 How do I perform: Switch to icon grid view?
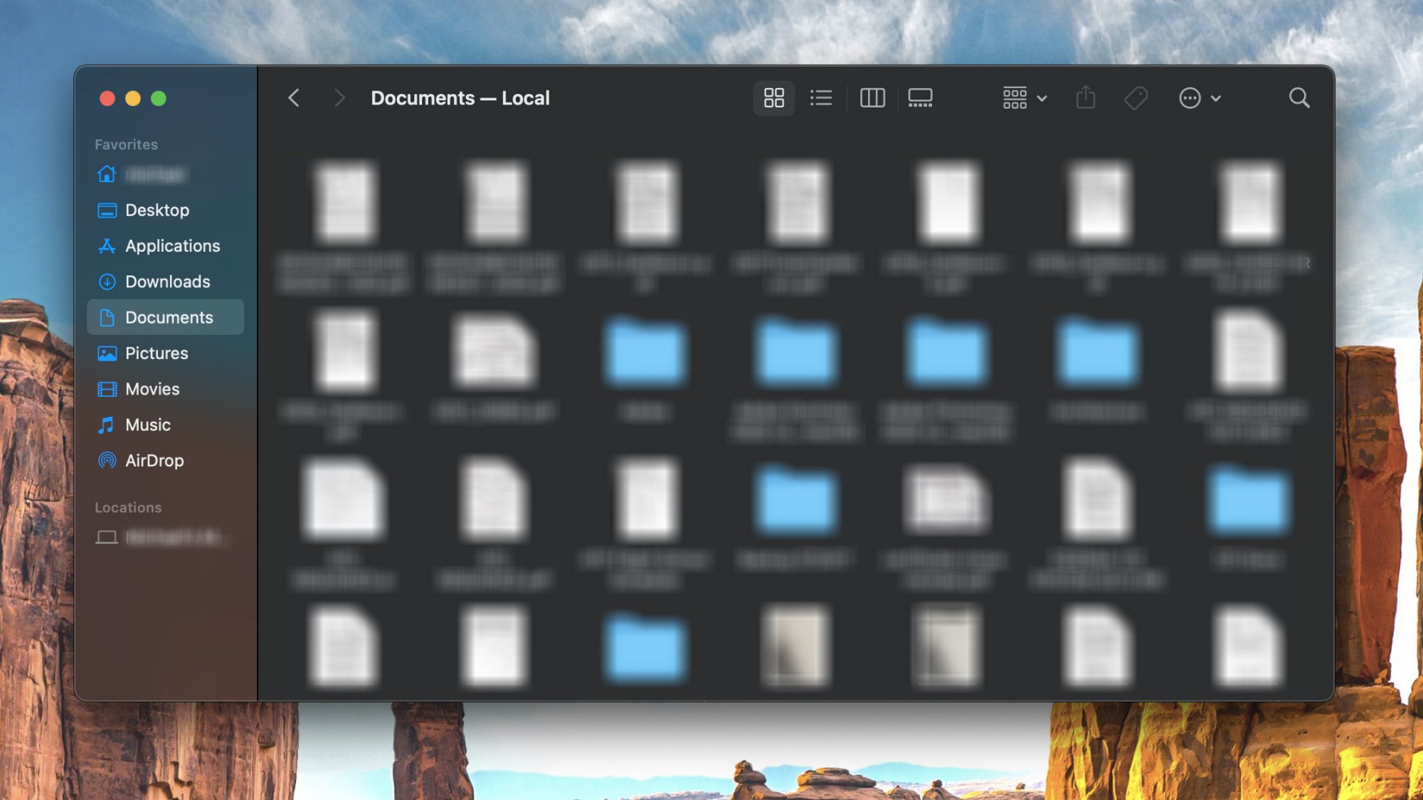tap(773, 98)
